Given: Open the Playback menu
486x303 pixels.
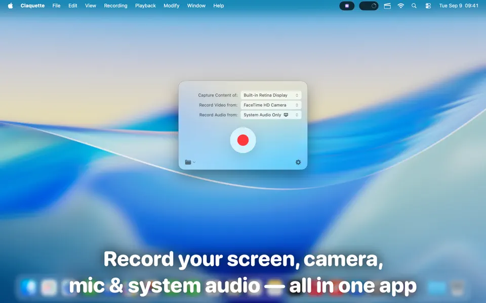Looking at the screenshot, I should pyautogui.click(x=145, y=6).
